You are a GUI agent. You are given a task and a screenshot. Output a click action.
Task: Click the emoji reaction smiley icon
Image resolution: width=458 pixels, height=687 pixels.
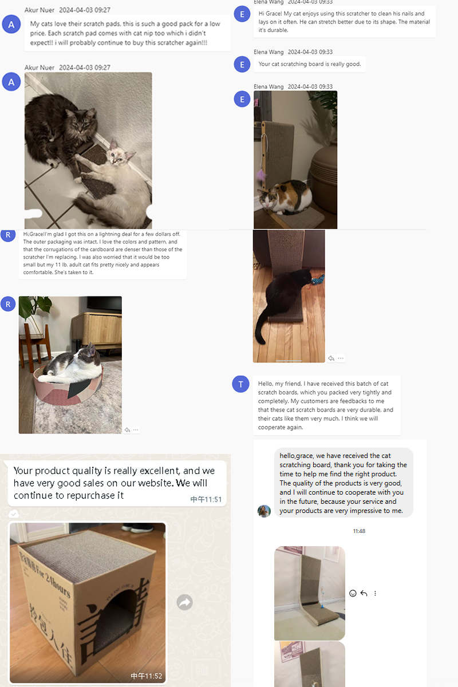[353, 593]
